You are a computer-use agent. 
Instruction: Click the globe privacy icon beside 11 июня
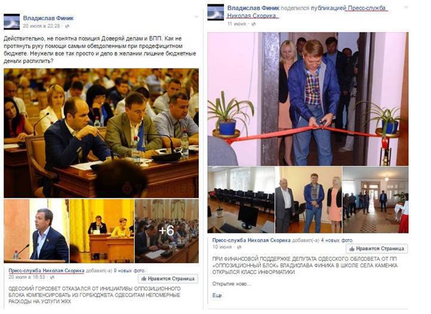coord(254,24)
